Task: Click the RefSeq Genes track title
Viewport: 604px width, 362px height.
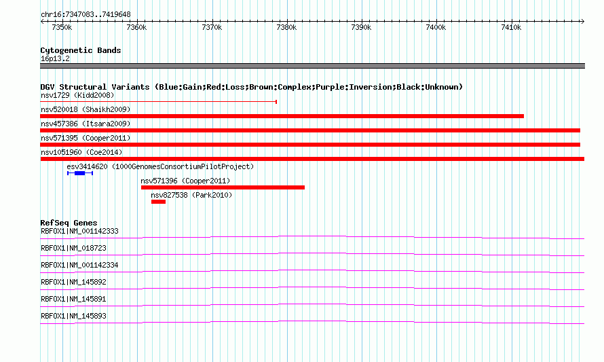Action: coord(69,223)
